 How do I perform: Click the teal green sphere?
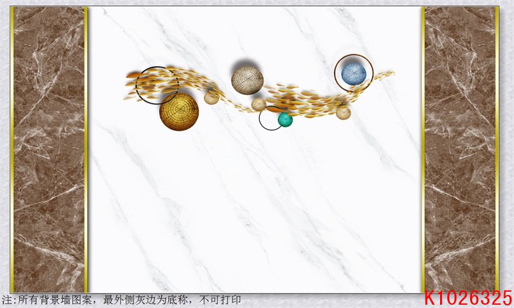pyautogui.click(x=285, y=120)
